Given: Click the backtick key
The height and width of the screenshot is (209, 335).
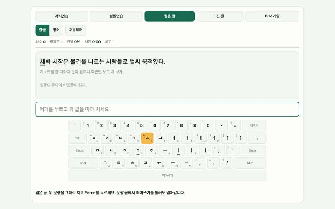Looking at the screenshot, I should click(x=75, y=126).
